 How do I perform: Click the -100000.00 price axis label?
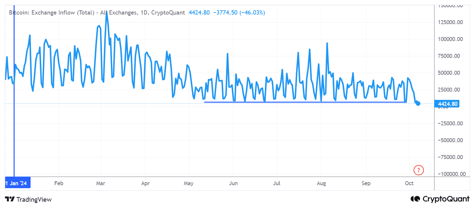pos(449,174)
